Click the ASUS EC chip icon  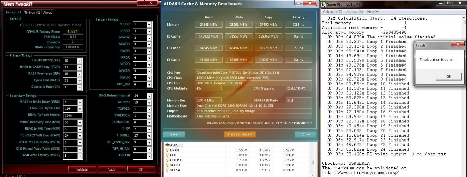coord(168,145)
